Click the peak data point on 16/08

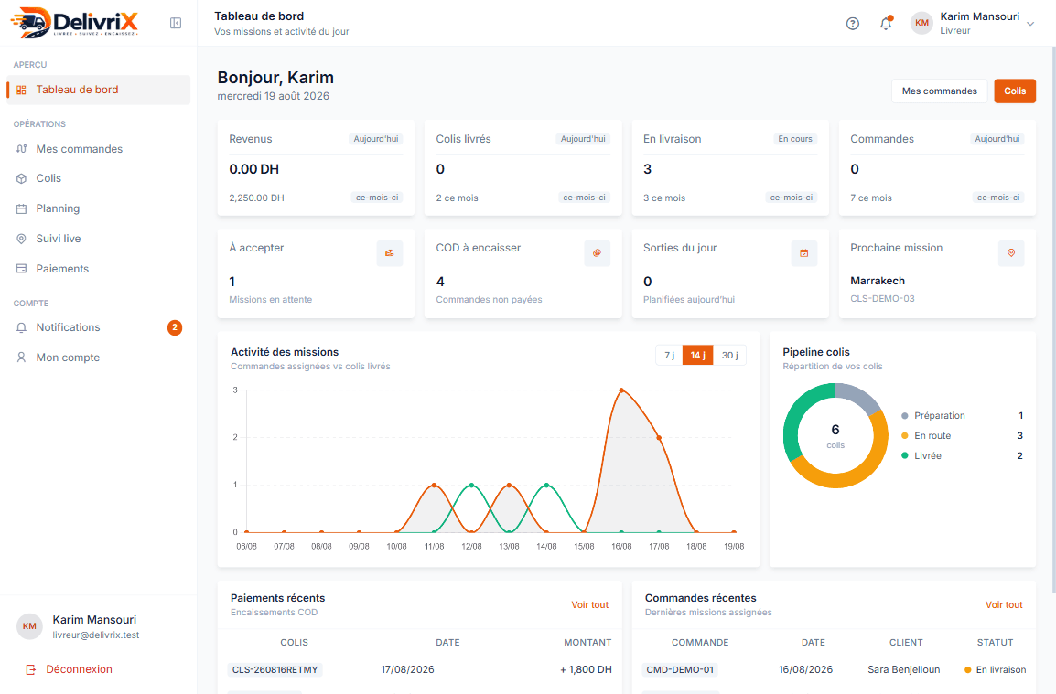621,390
